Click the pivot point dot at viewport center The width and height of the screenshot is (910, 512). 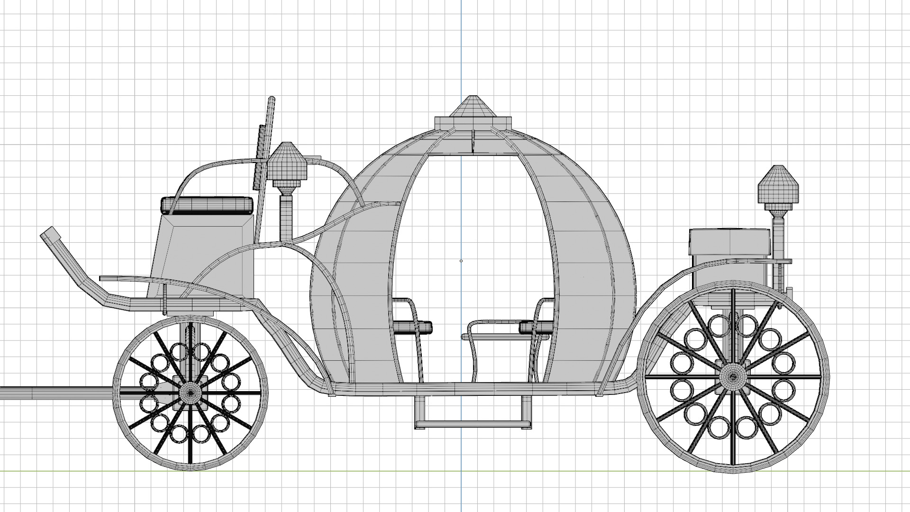coord(461,260)
